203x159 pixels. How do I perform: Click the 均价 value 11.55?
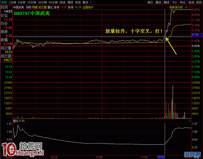(8, 28)
